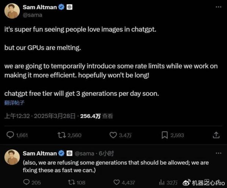Like the main tweet about melting GPUs

tap(113, 135)
